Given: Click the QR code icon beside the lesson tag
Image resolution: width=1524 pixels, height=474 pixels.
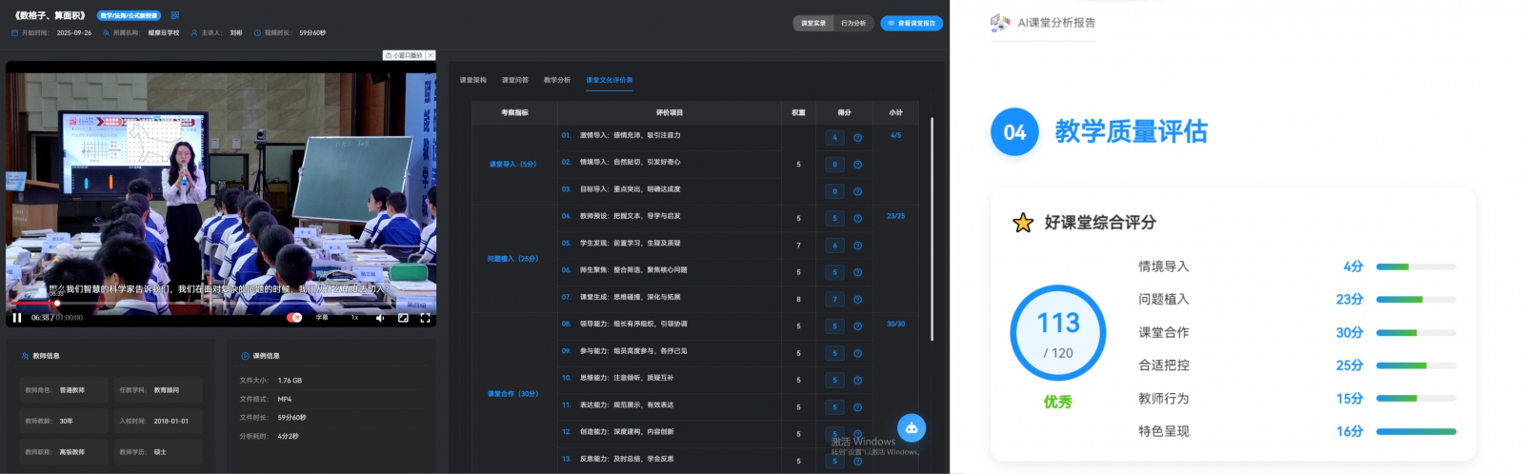Looking at the screenshot, I should 174,15.
